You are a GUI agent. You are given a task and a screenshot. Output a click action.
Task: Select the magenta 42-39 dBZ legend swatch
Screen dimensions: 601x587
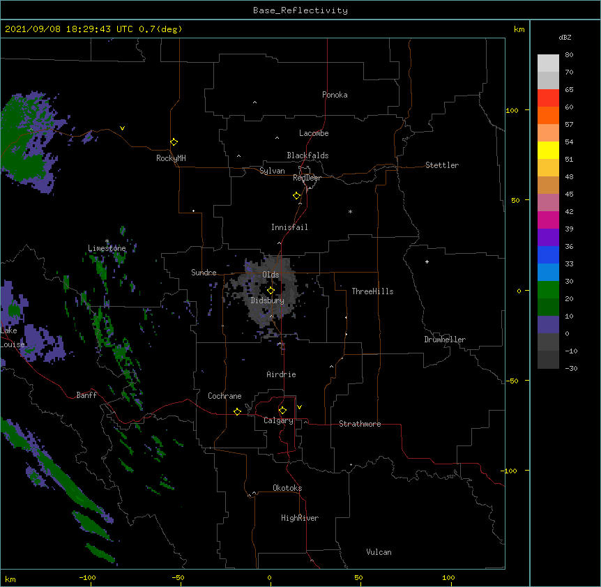pos(548,220)
